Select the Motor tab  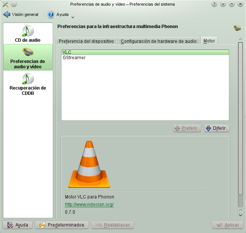coord(209,41)
